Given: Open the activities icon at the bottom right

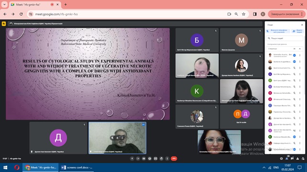Looking at the screenshot, I should click(x=297, y=159).
